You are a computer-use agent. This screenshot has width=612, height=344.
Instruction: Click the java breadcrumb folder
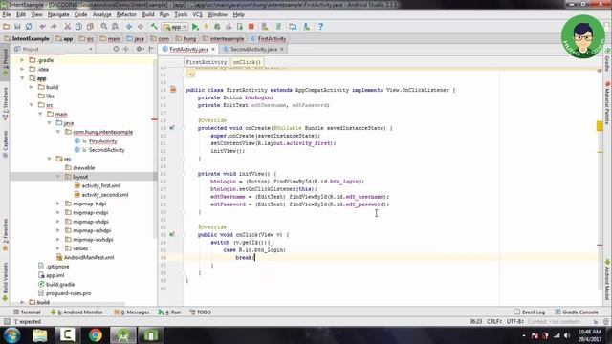point(136,39)
